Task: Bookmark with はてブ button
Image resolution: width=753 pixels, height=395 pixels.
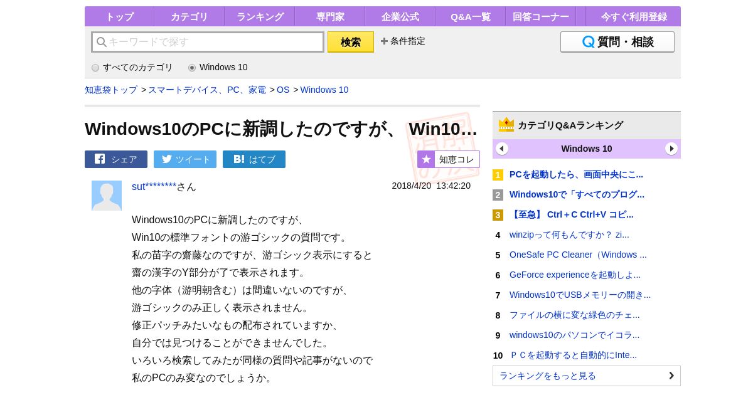Action: tap(254, 159)
